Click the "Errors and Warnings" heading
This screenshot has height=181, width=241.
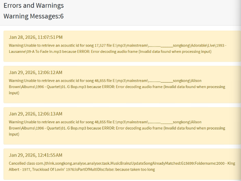point(34,6)
